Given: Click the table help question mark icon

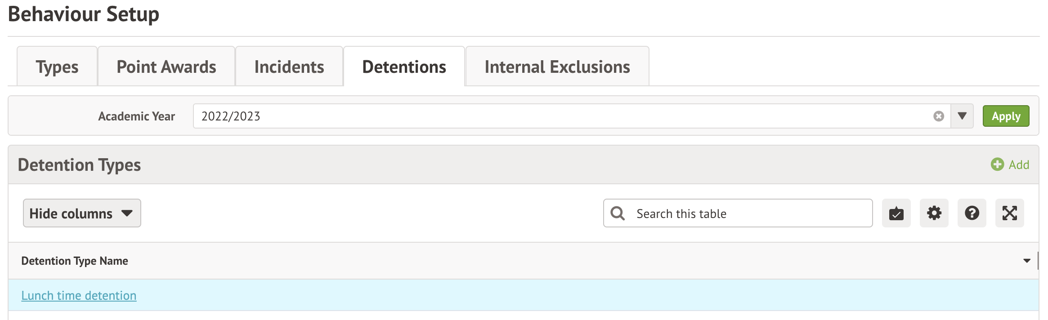Looking at the screenshot, I should point(972,213).
